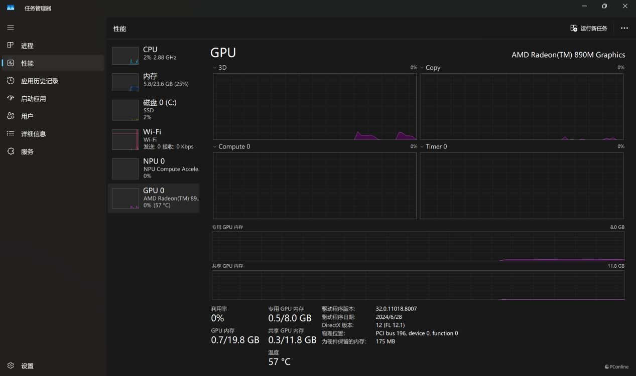Click the 0.3/11.8 GB shared memory value
636x376 pixels.
tap(292, 340)
